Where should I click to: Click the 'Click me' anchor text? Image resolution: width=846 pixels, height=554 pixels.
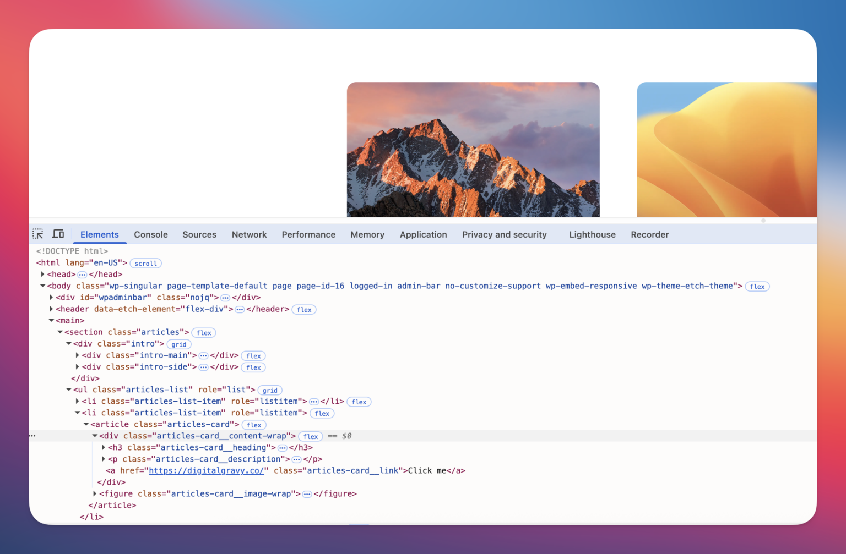pos(427,470)
